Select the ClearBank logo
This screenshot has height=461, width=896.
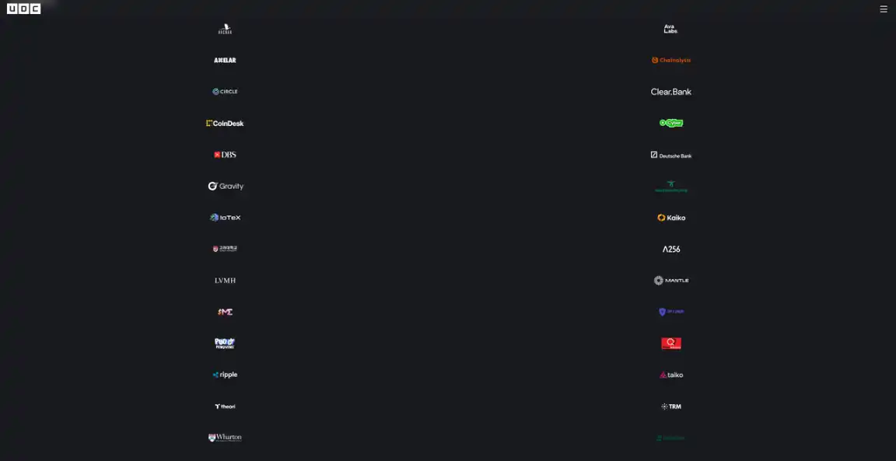pyautogui.click(x=671, y=92)
